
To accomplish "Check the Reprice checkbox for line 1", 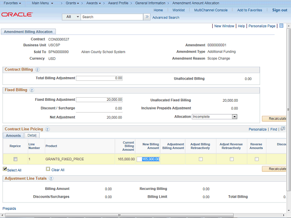I will [15, 159].
